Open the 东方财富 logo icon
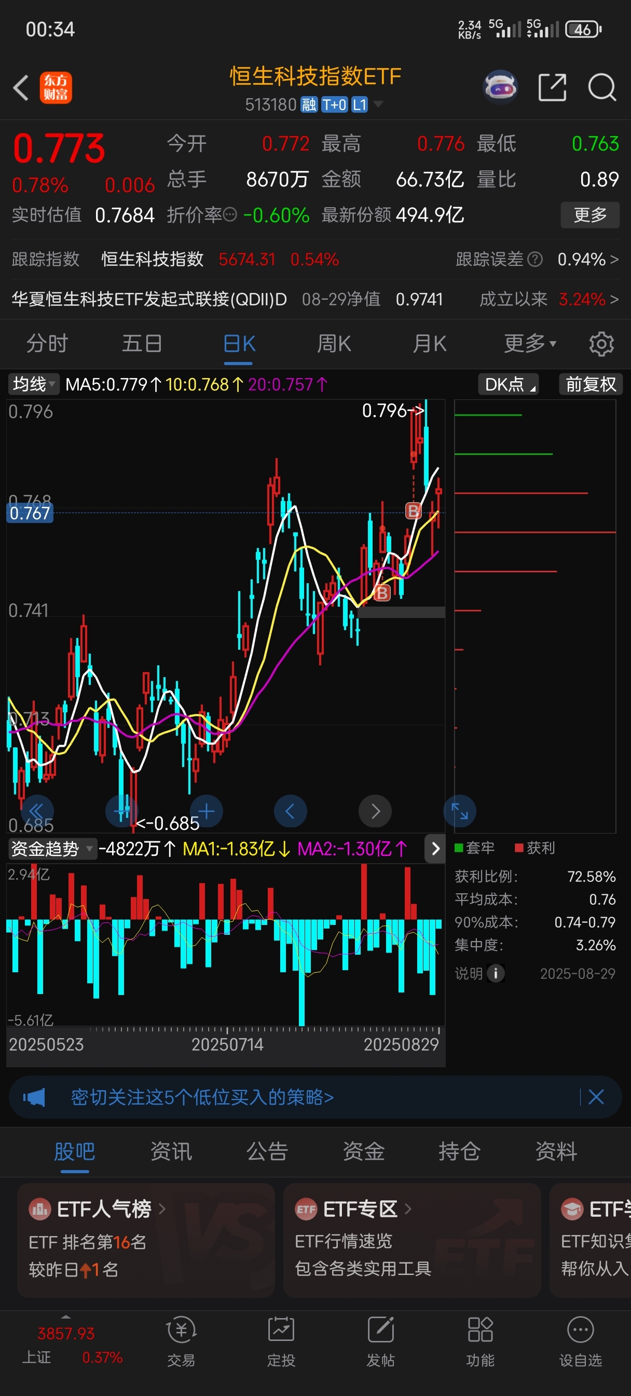This screenshot has width=631, height=1396. click(x=56, y=88)
